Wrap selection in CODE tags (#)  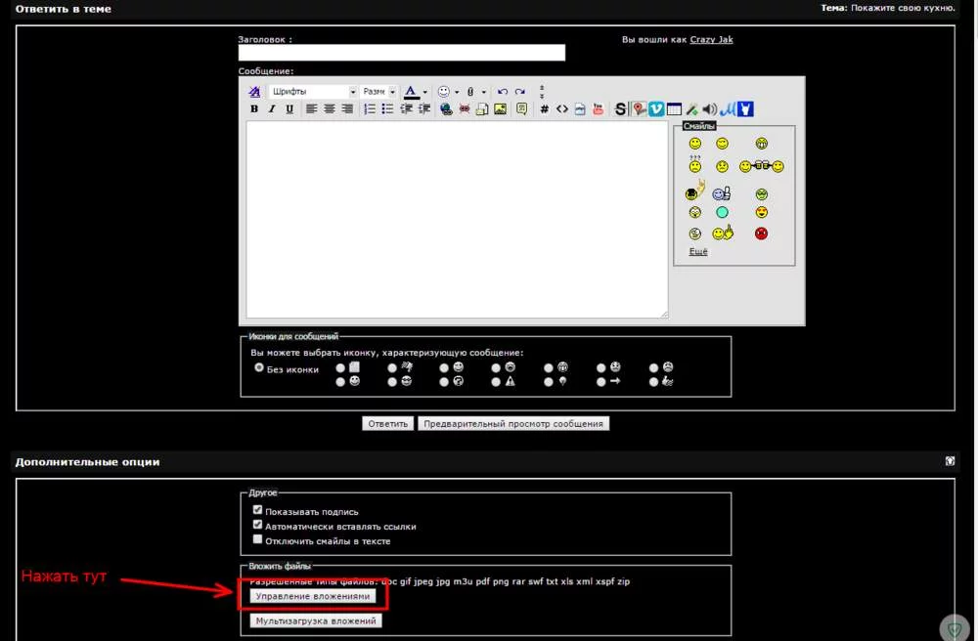click(x=545, y=109)
